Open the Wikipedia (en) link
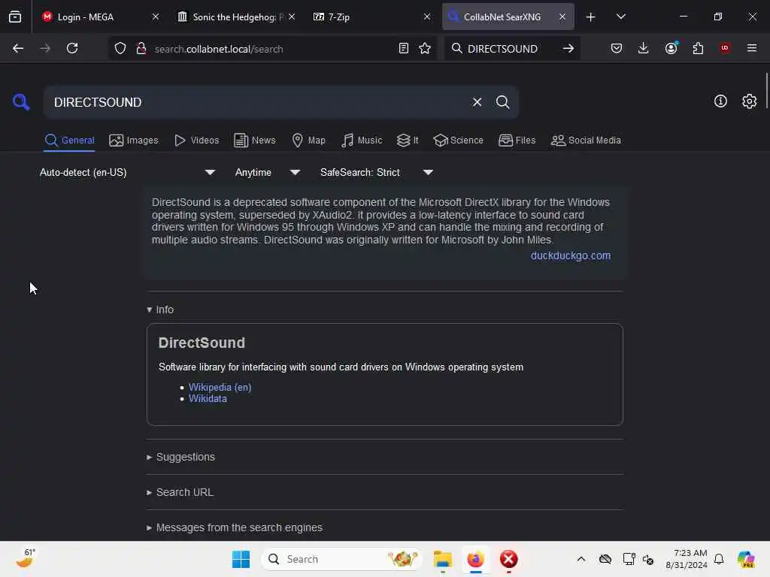Viewport: 770px width, 577px height. point(220,387)
